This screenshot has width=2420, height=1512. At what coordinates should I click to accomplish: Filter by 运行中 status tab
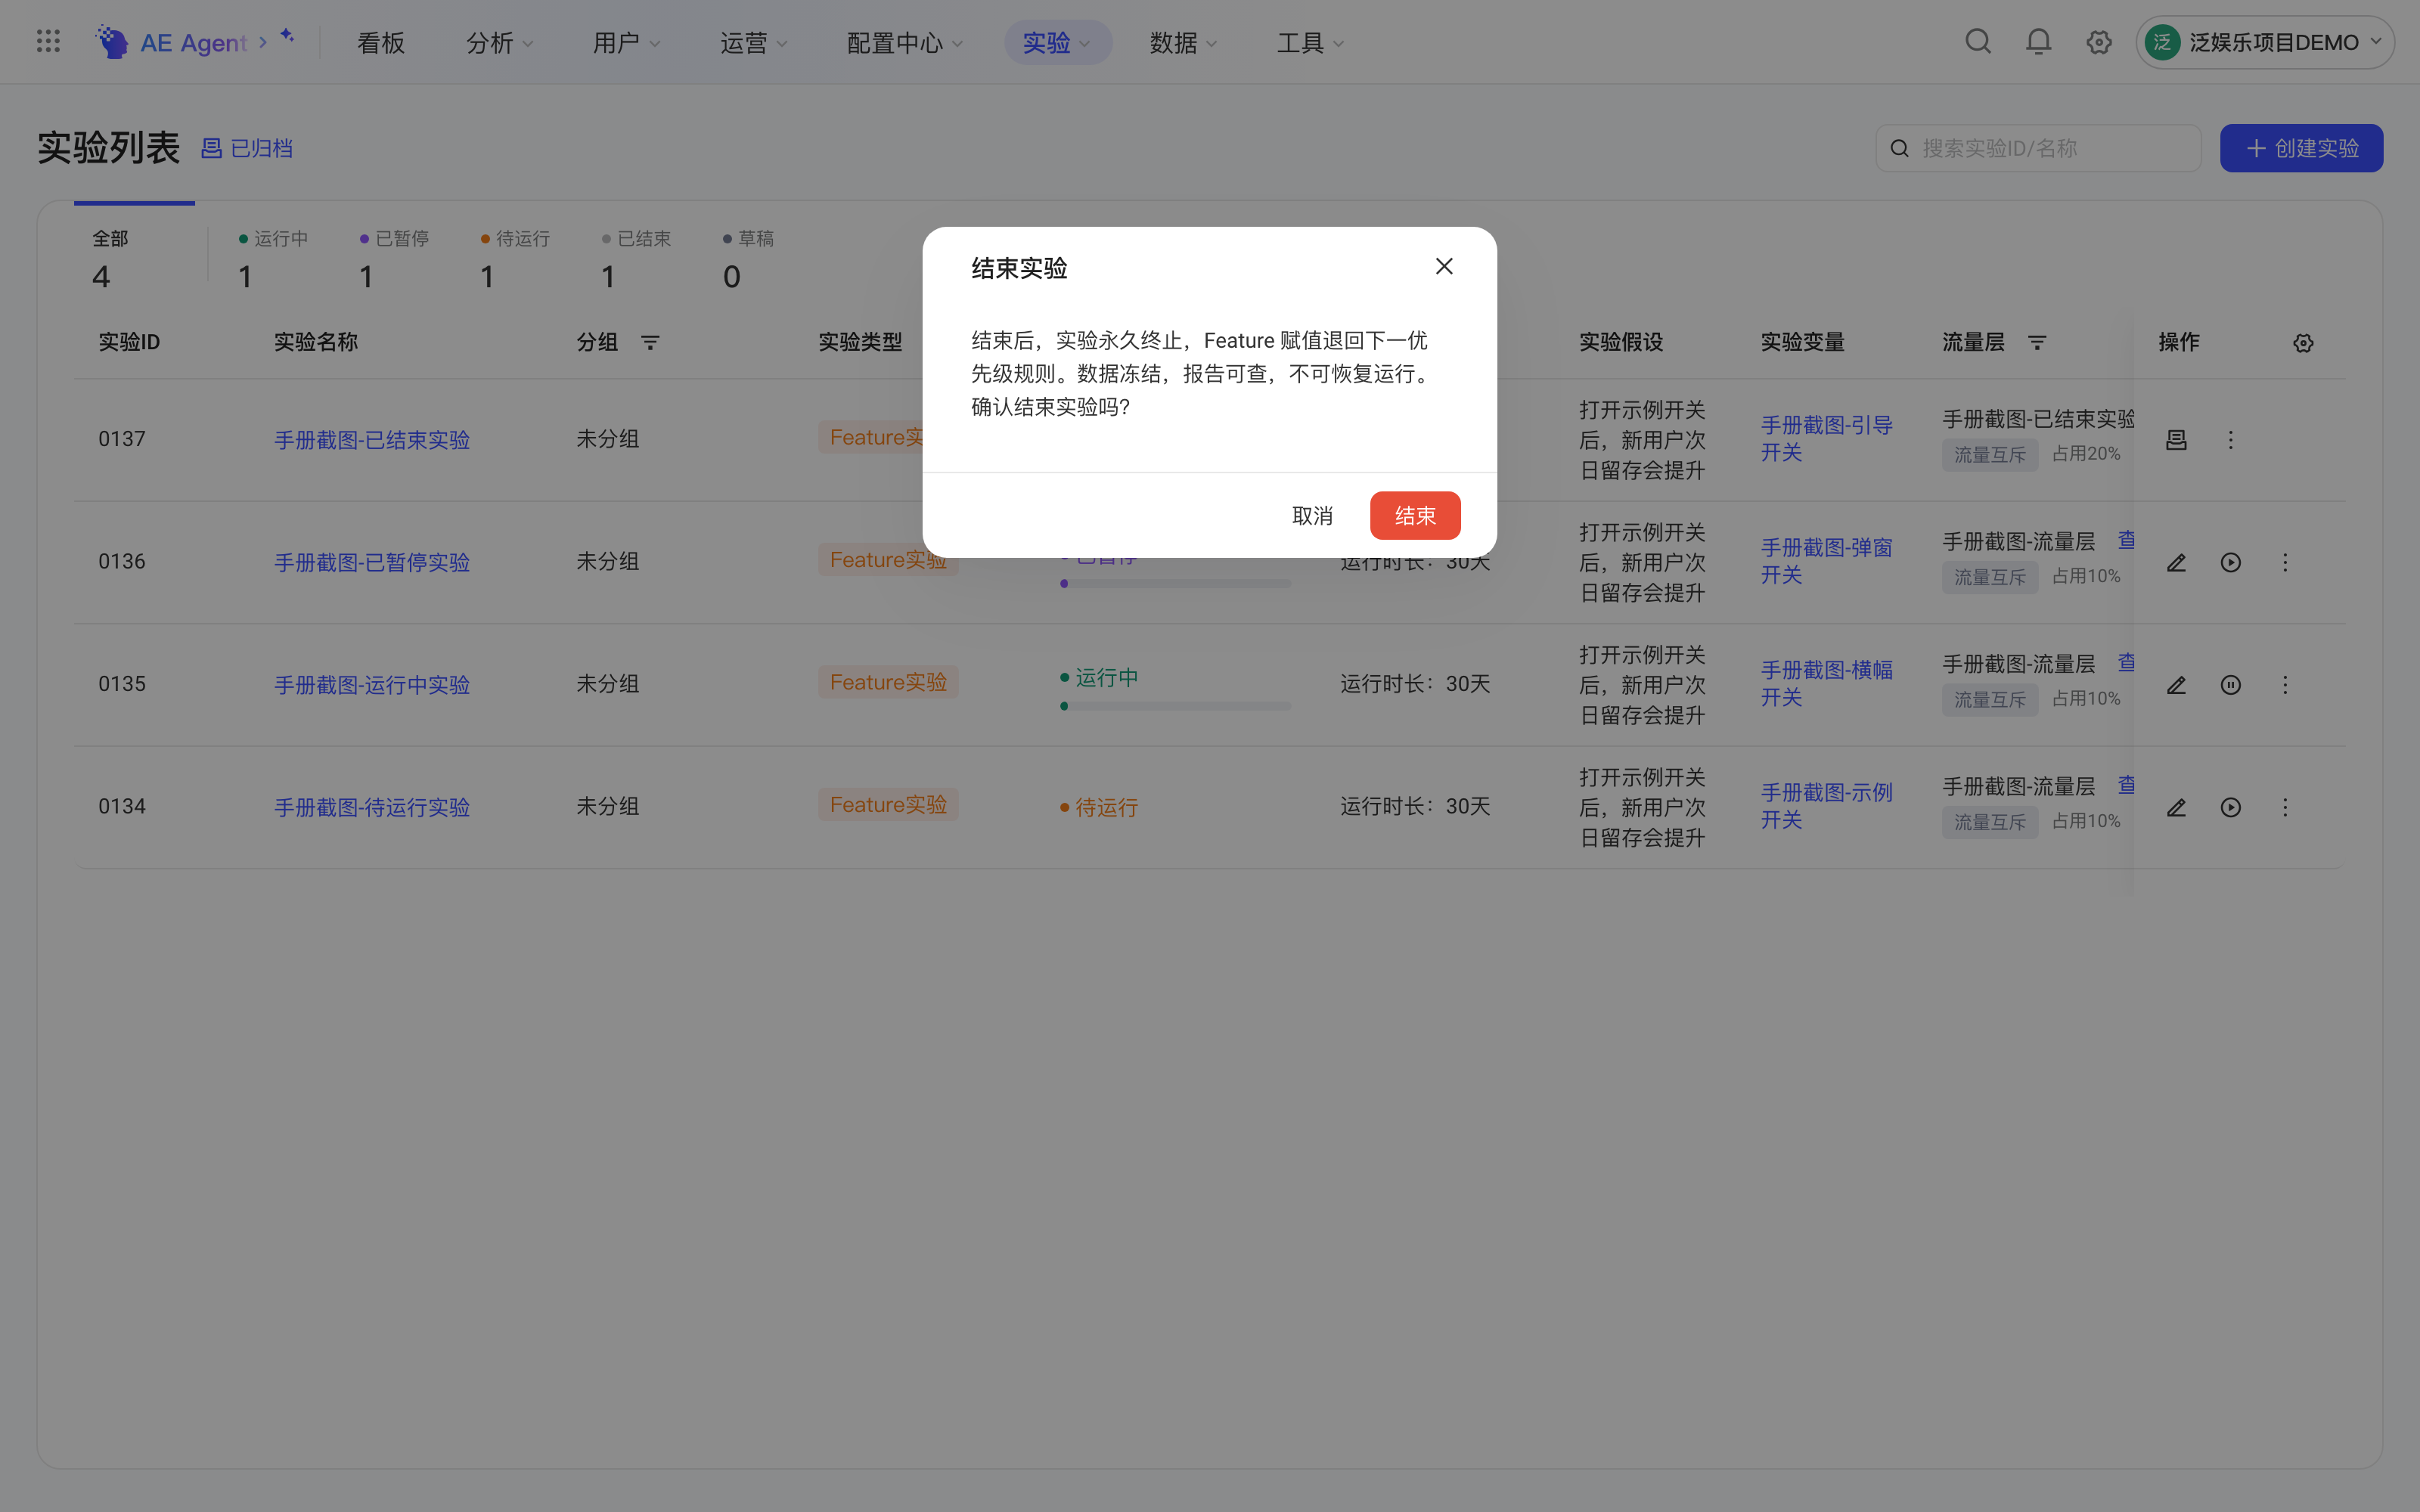pyautogui.click(x=274, y=258)
